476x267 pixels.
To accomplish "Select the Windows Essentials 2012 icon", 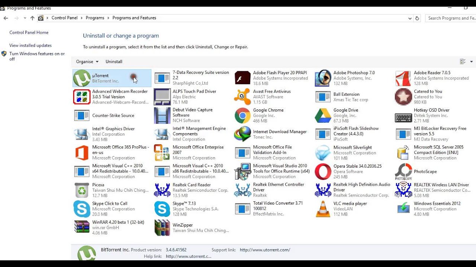I will click(x=403, y=208).
